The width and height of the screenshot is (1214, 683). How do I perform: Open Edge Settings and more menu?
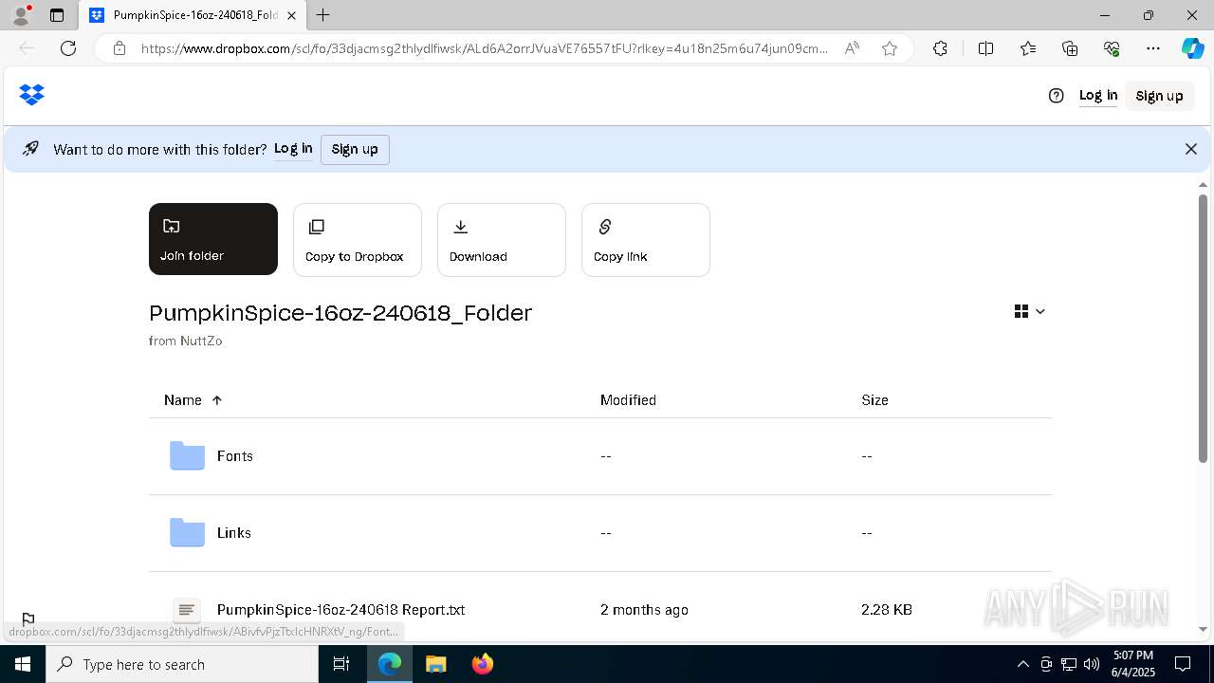click(x=1153, y=48)
